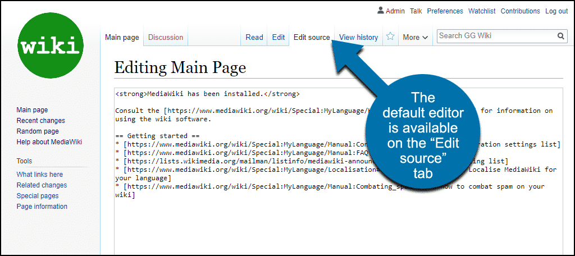Screen dimensions: 575x256
Task: Open the Edit tab
Action: [279, 38]
